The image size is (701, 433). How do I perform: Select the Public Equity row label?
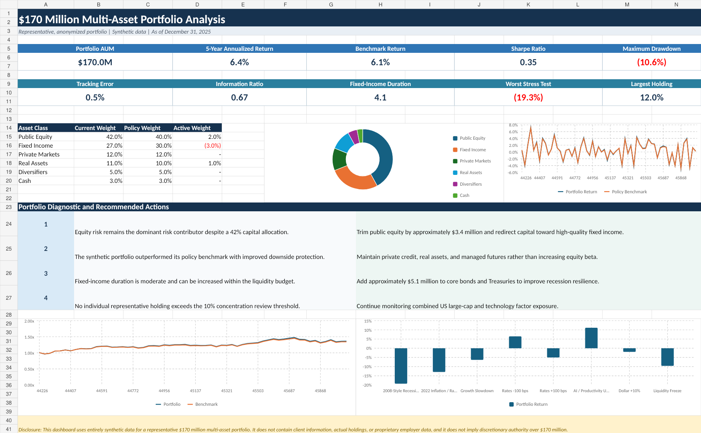(x=46, y=136)
